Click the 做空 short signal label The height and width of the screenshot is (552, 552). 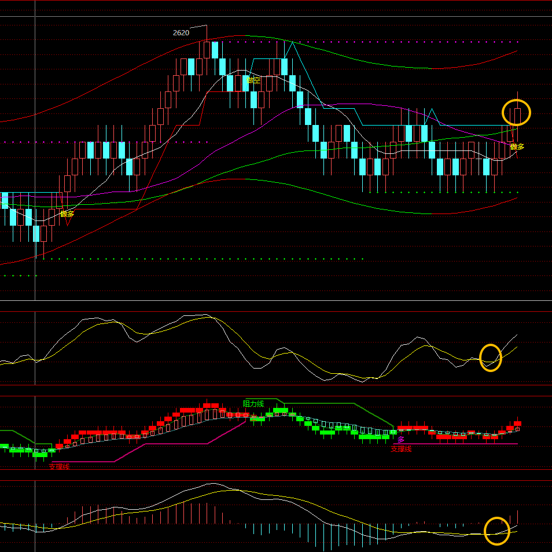(x=253, y=80)
